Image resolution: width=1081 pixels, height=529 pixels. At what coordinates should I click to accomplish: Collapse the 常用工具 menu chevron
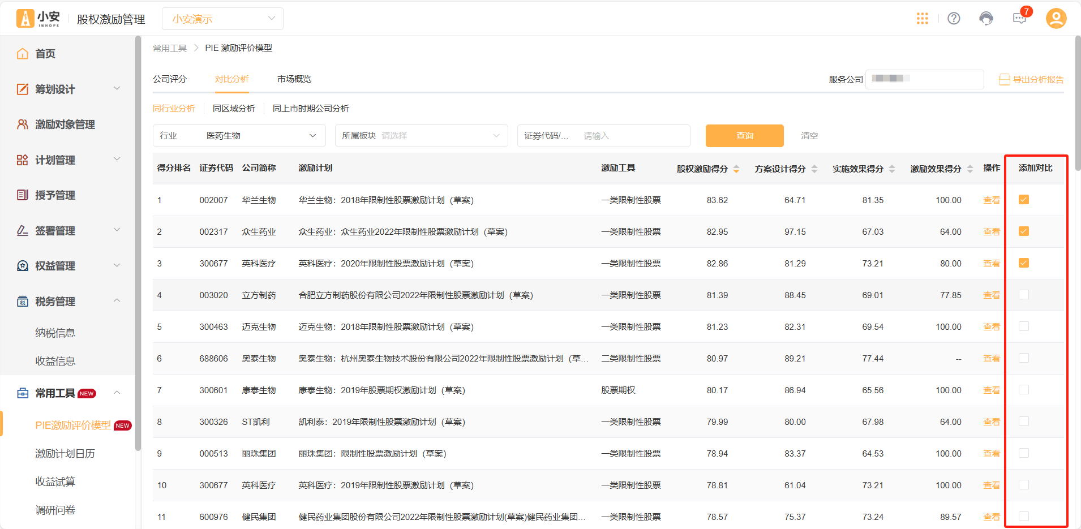(x=117, y=392)
